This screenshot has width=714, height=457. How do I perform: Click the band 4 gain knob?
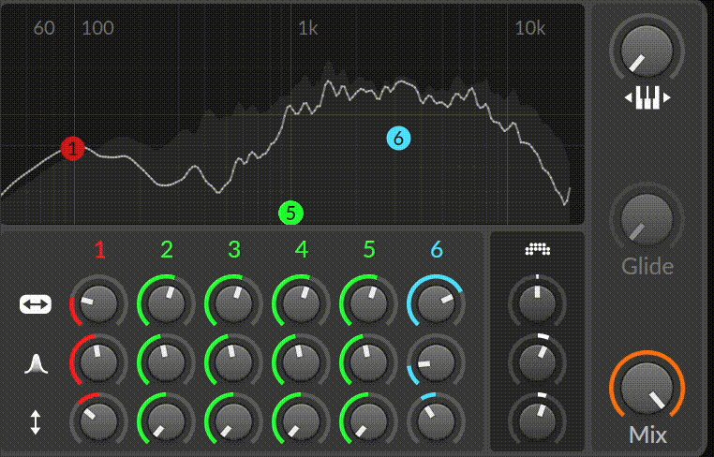click(x=301, y=421)
